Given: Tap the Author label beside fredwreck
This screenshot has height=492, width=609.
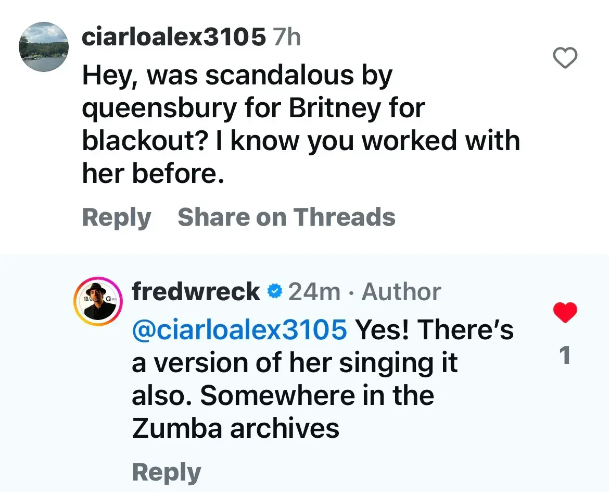Looking at the screenshot, I should pyautogui.click(x=401, y=292).
